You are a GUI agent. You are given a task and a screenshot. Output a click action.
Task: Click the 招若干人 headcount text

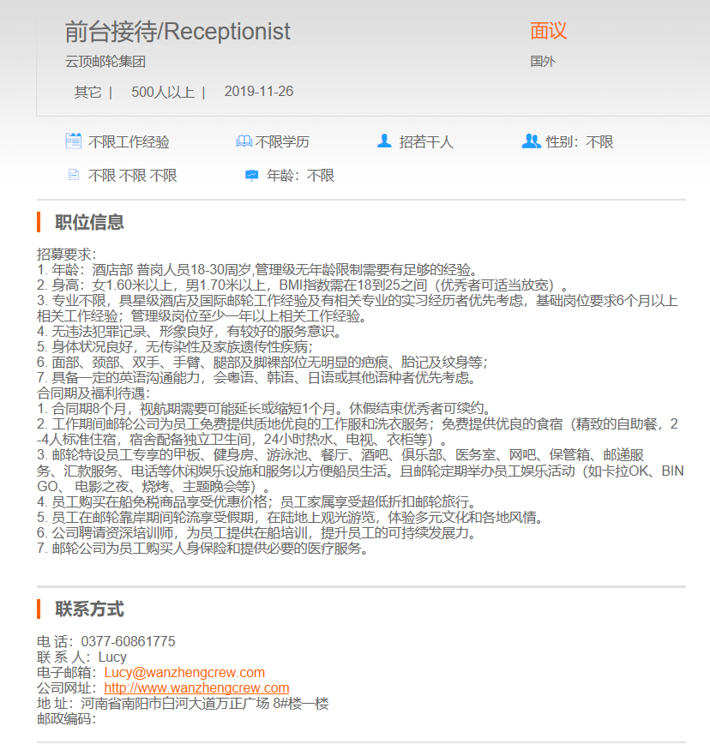(x=426, y=142)
